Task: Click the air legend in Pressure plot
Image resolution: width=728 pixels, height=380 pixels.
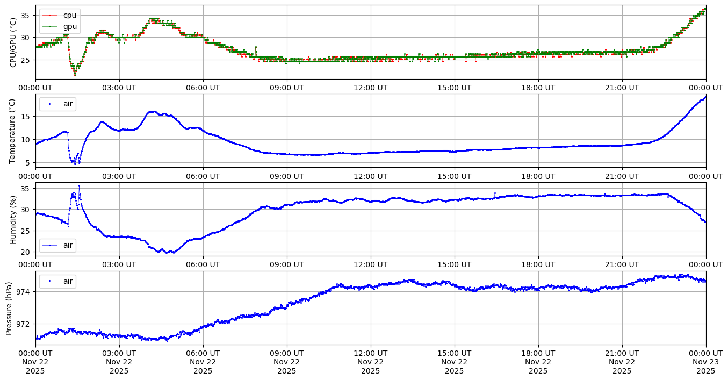Action: (58, 281)
